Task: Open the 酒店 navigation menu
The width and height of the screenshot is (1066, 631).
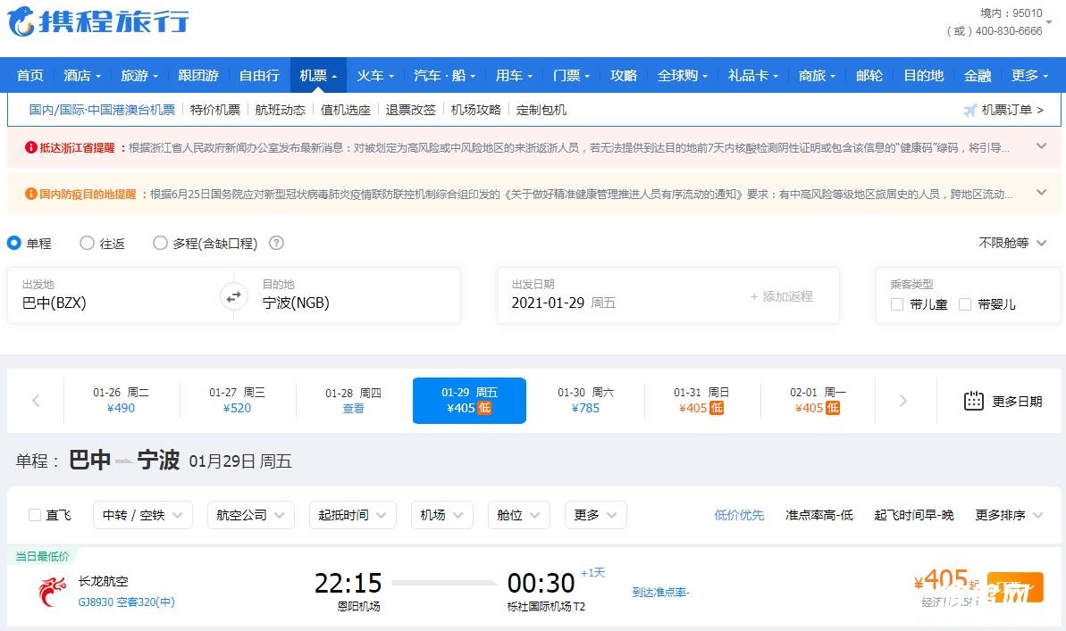Action: tap(82, 76)
